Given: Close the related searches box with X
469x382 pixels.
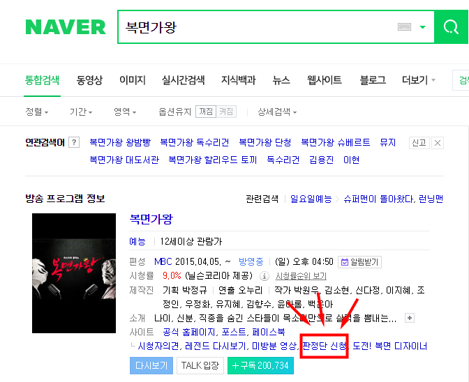Looking at the screenshot, I should coord(438,143).
